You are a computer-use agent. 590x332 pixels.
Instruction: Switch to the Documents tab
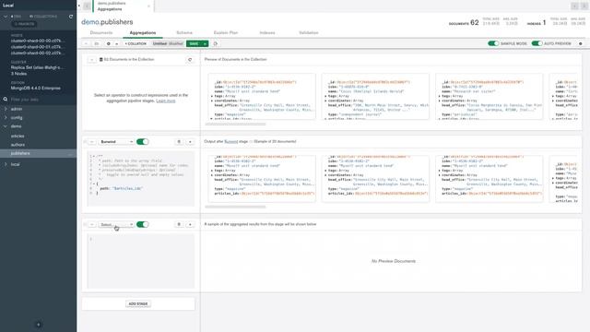click(x=101, y=33)
